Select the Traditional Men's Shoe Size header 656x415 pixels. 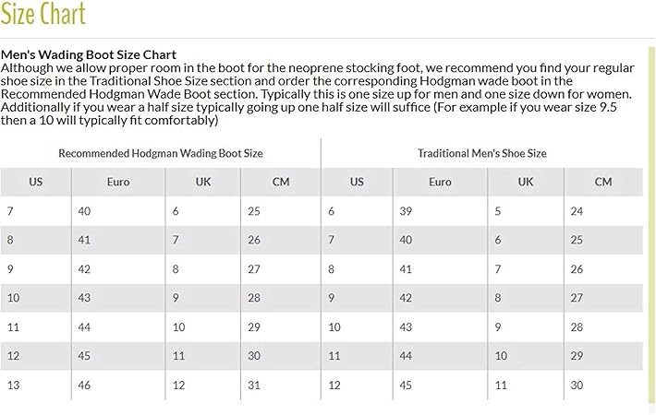point(482,153)
